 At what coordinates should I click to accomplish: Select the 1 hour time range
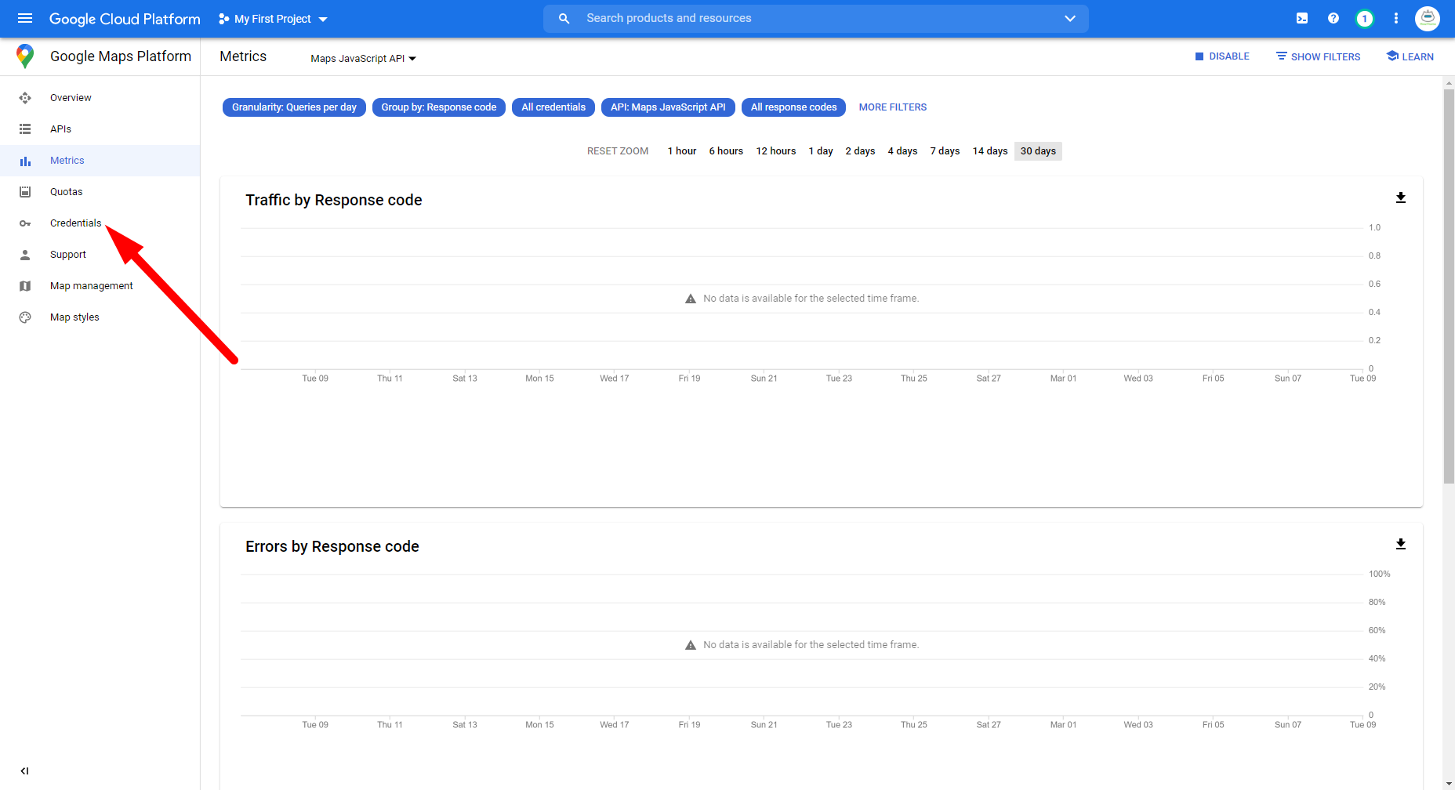click(682, 151)
